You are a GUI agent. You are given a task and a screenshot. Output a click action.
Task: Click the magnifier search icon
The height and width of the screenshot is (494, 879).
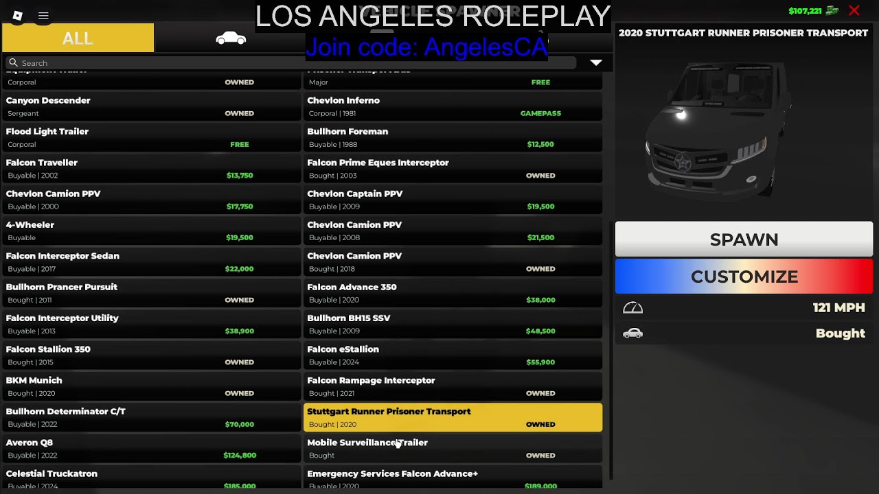coord(13,62)
